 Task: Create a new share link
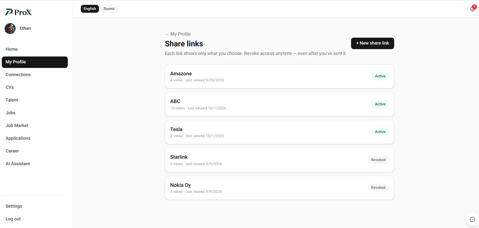(x=372, y=43)
